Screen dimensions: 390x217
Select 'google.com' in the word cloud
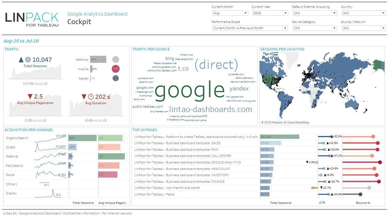tap(145, 88)
